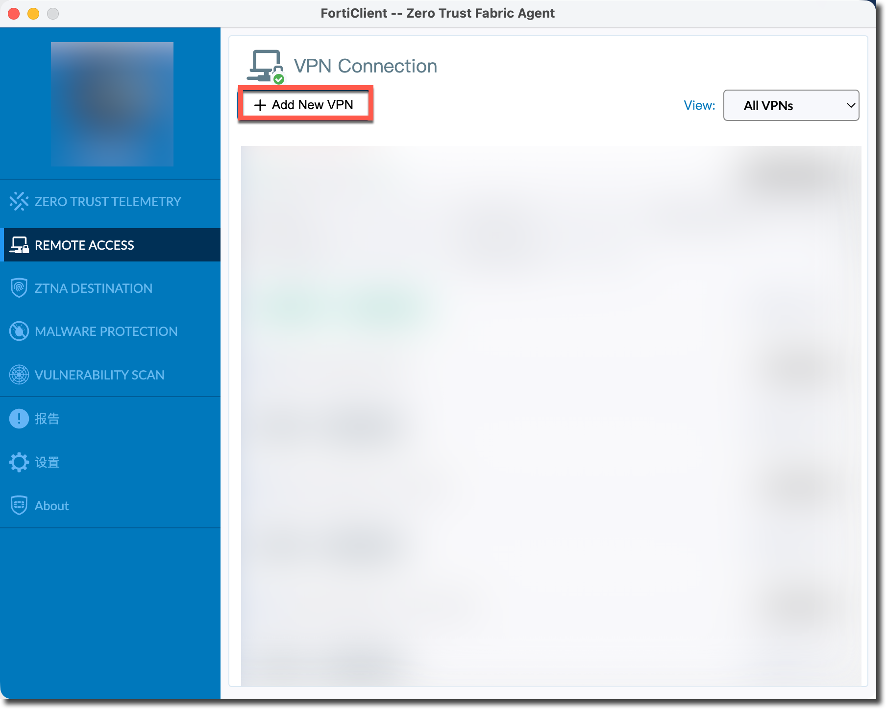Click the blurred user avatar thumbnail
Screen dimensions: 886x709
click(112, 104)
